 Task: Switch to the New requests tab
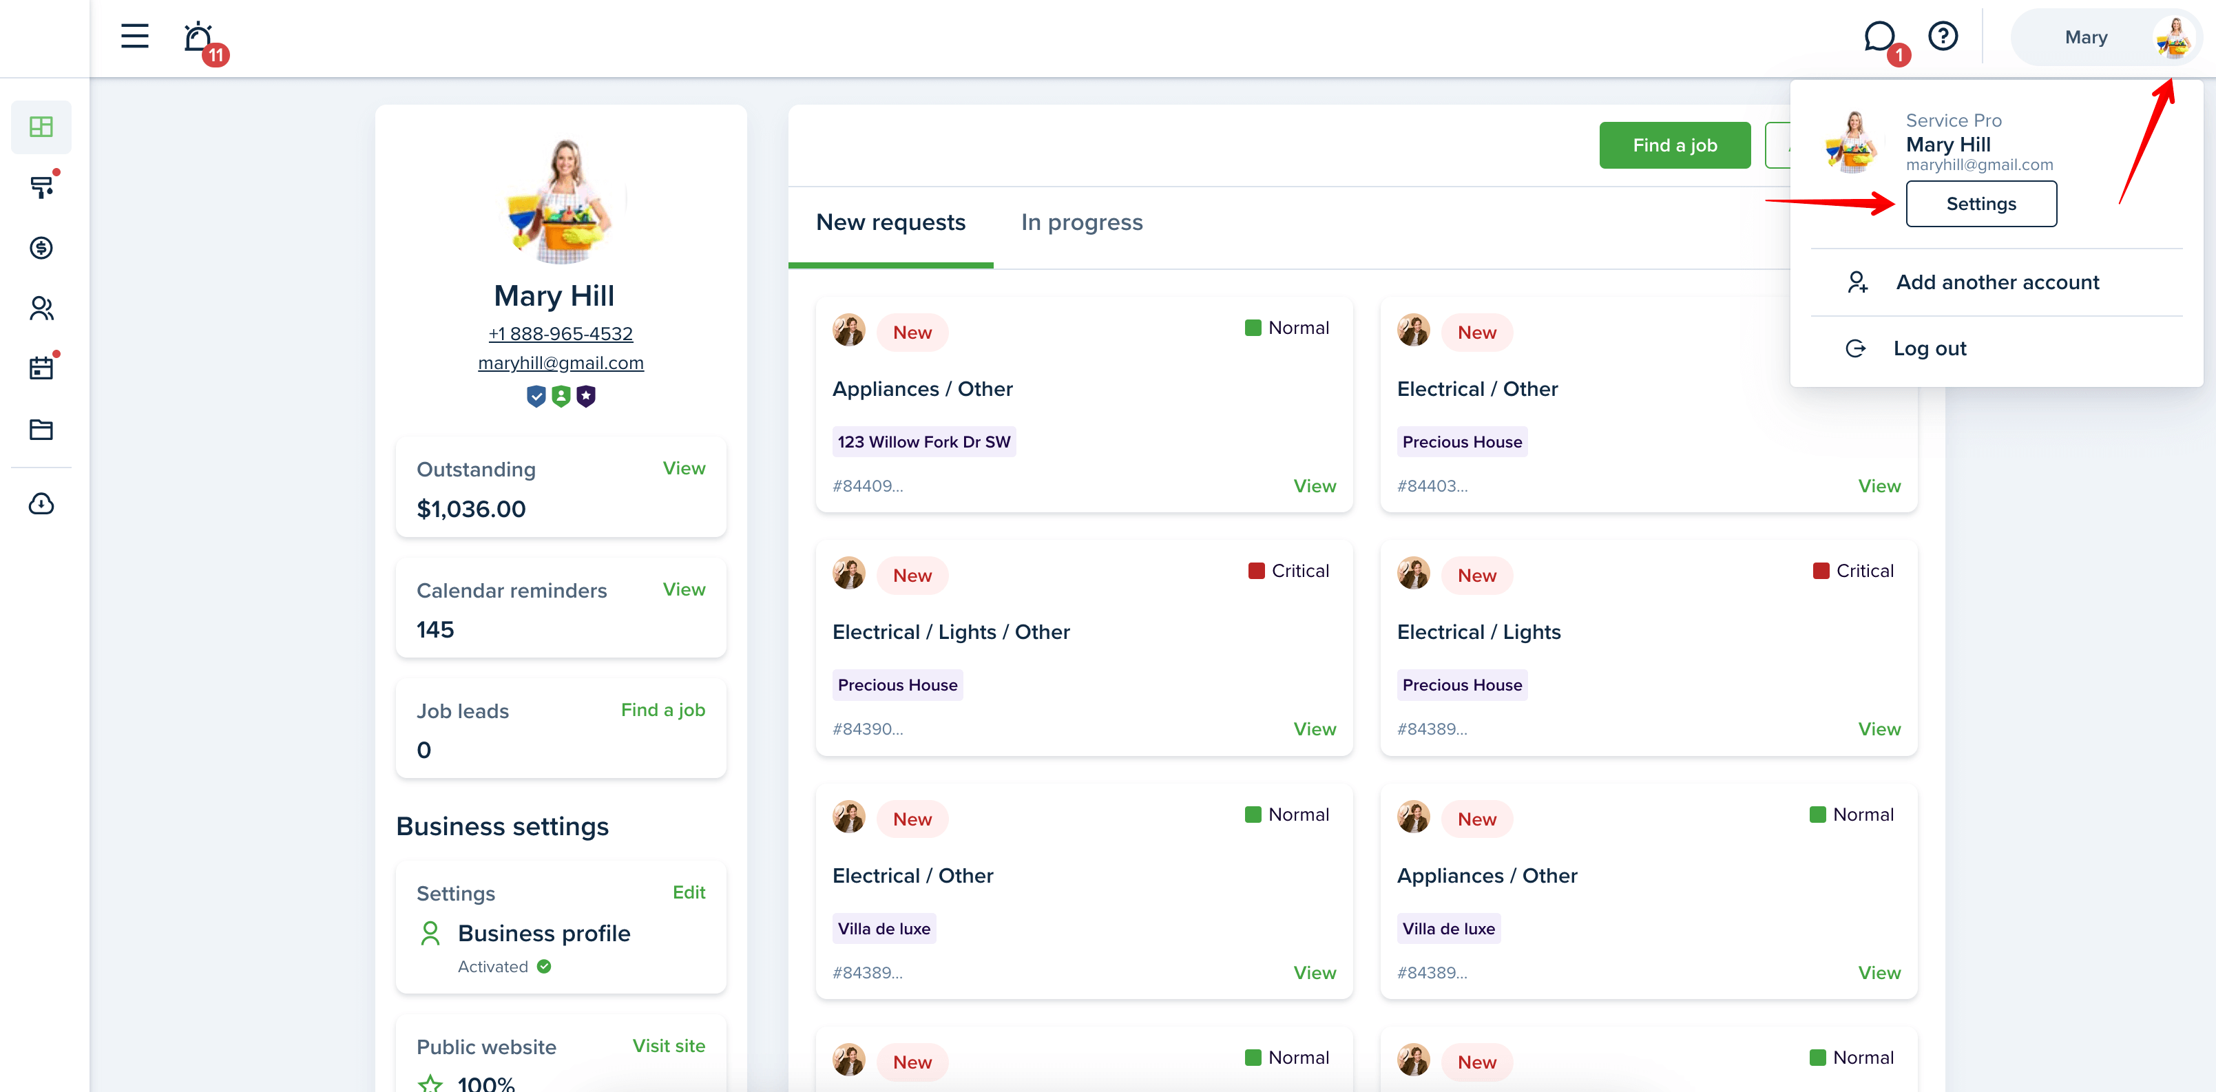[890, 222]
